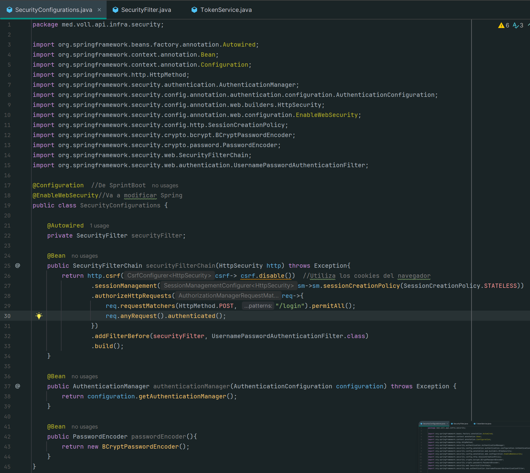Click the bean gutter icon on line 37
This screenshot has height=473, width=530.
pos(18,386)
